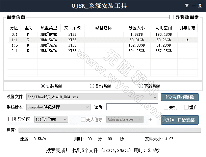Click the 选择映像 button
Image resolution: width=206 pixels, height=157 pixels.
180,97
